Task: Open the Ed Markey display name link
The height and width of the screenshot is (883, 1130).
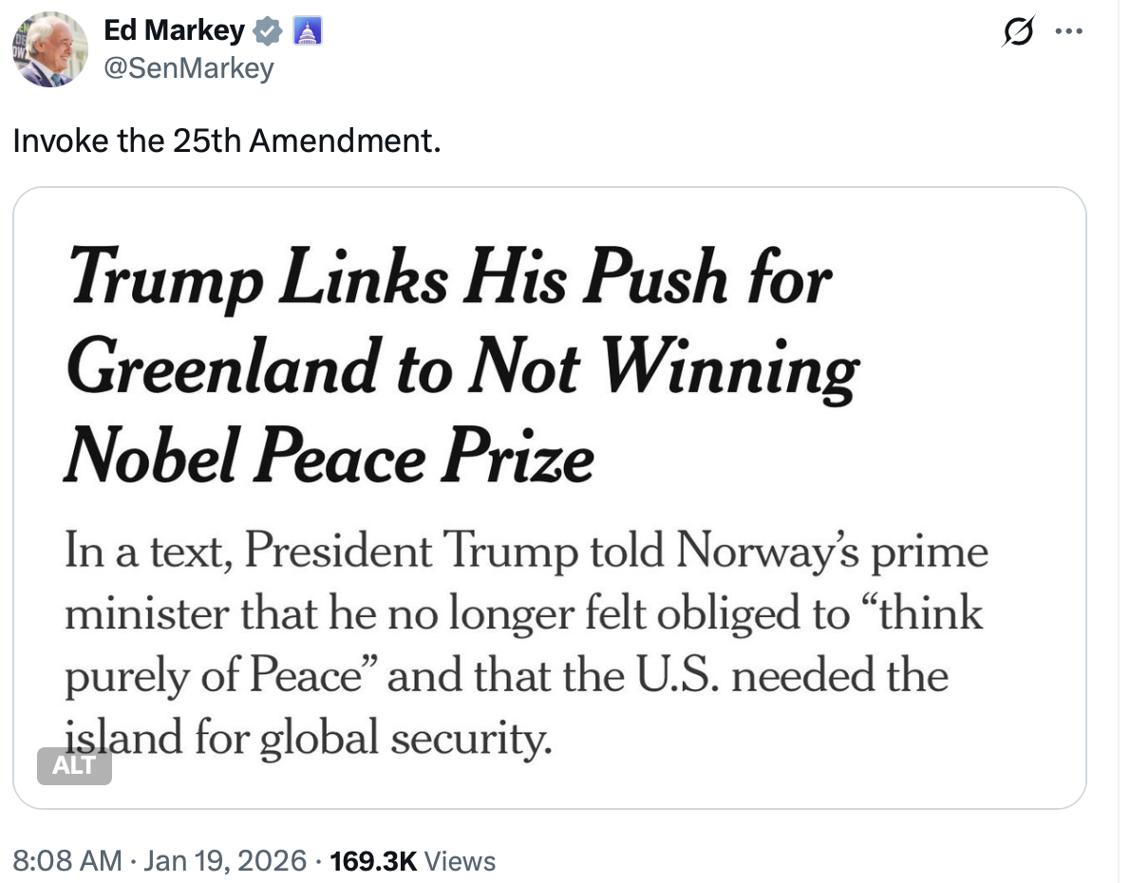Action: [x=173, y=31]
